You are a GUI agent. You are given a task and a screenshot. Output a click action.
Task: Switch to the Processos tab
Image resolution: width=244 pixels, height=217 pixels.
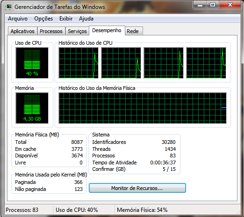tap(51, 31)
